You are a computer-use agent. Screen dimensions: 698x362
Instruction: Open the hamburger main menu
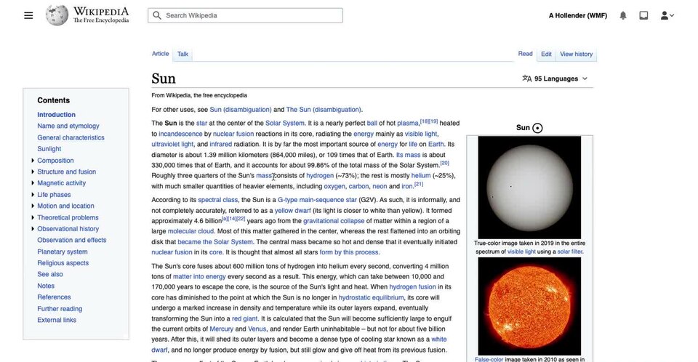tap(28, 15)
